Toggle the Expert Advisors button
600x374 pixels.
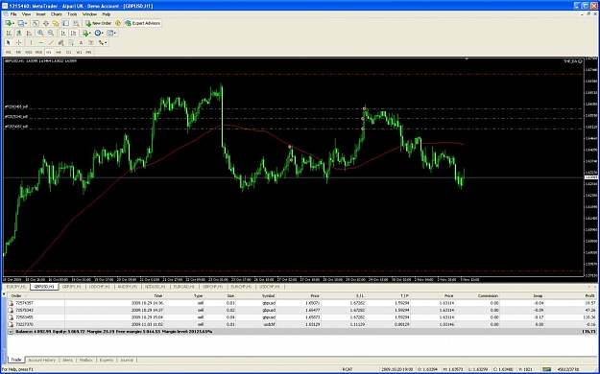tap(143, 23)
